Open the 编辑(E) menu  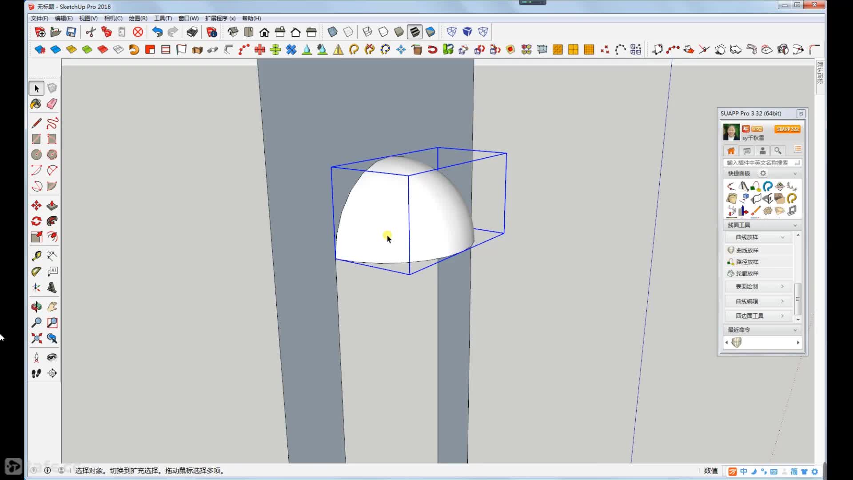pyautogui.click(x=64, y=18)
